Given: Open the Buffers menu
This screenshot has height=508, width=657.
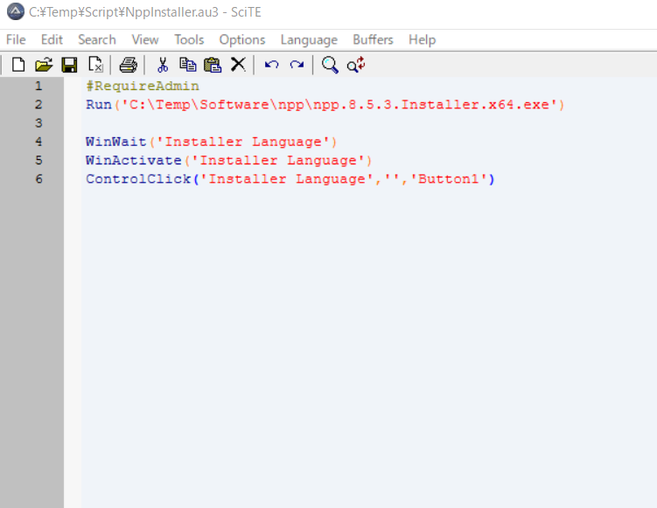Looking at the screenshot, I should coord(373,39).
